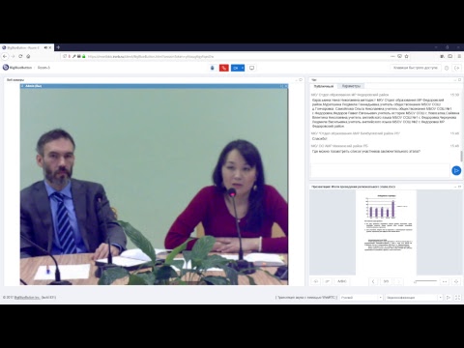
Task: Open the blue webcam share dropdown
Action: pos(238,68)
